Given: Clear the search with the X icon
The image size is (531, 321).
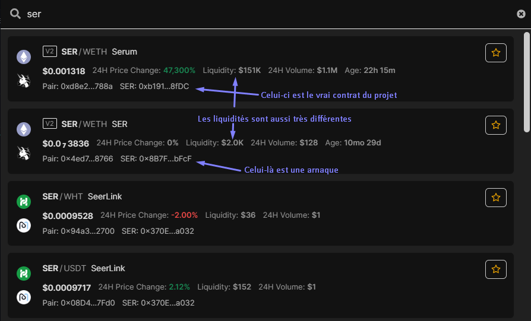Looking at the screenshot, I should (x=521, y=14).
